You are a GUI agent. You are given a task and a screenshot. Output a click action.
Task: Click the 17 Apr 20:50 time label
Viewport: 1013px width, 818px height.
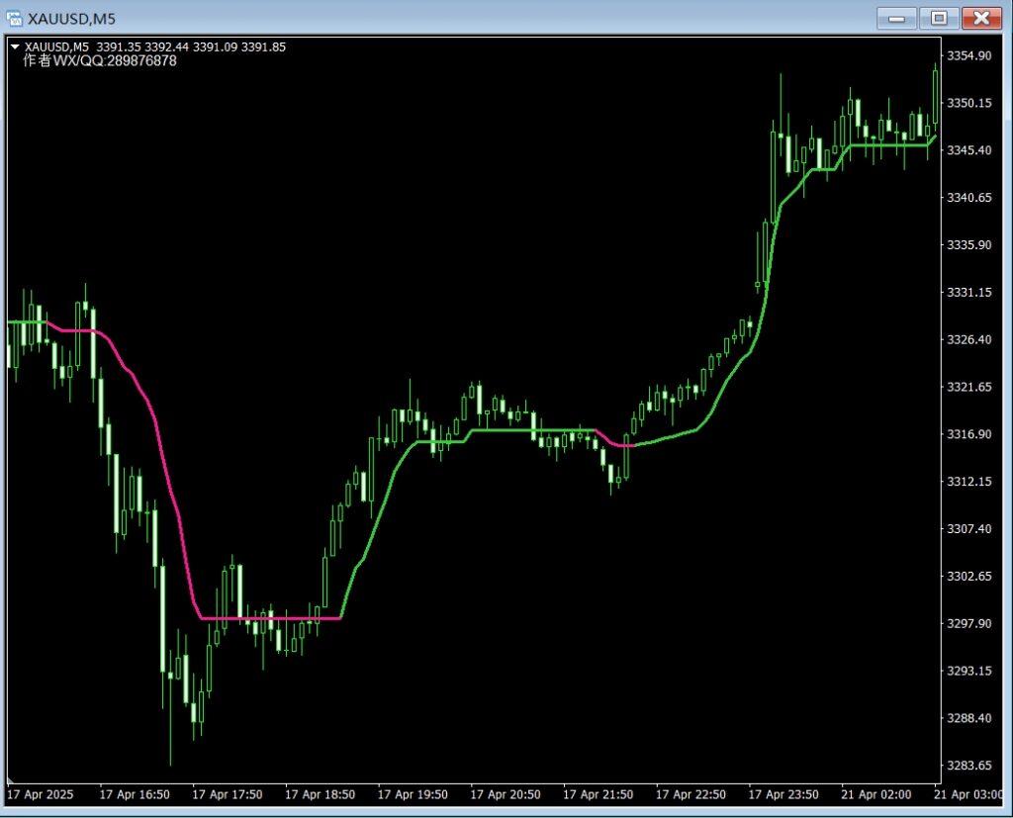click(506, 794)
